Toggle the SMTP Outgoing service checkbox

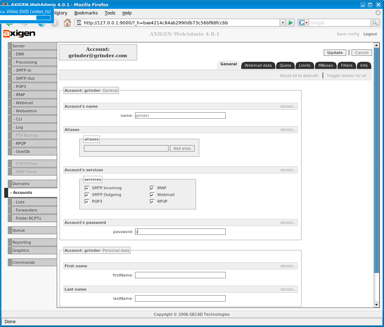coord(87,195)
